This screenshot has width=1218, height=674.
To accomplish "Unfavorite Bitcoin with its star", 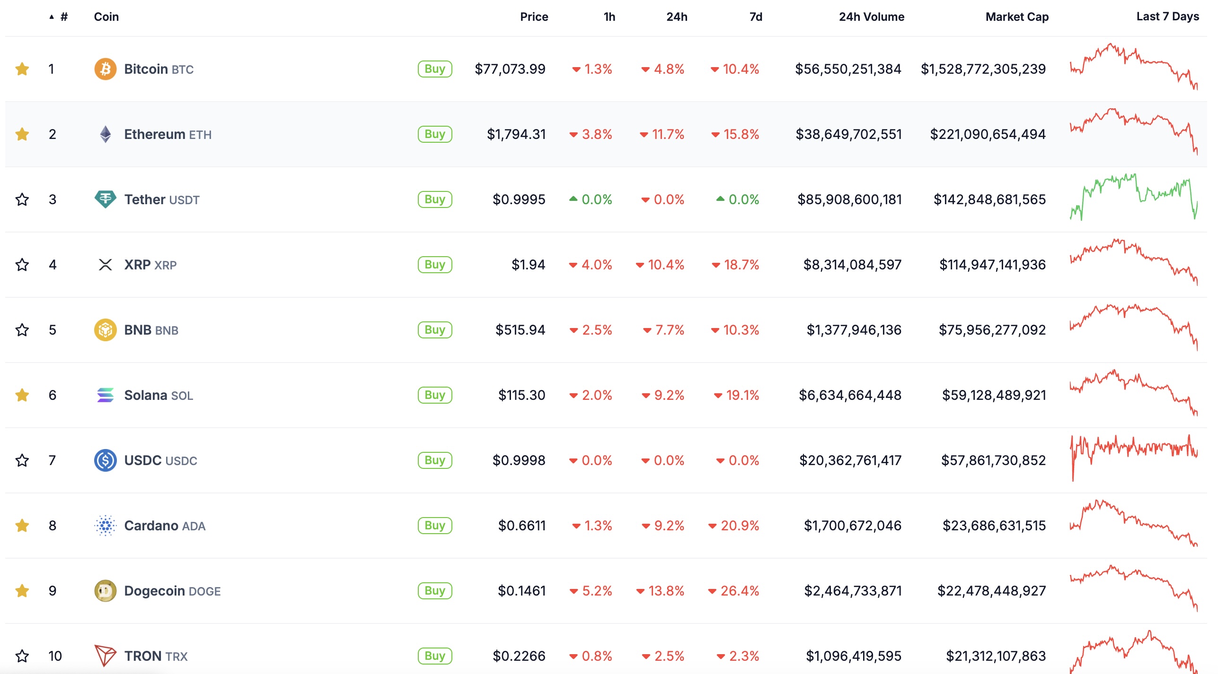I will click(x=22, y=69).
